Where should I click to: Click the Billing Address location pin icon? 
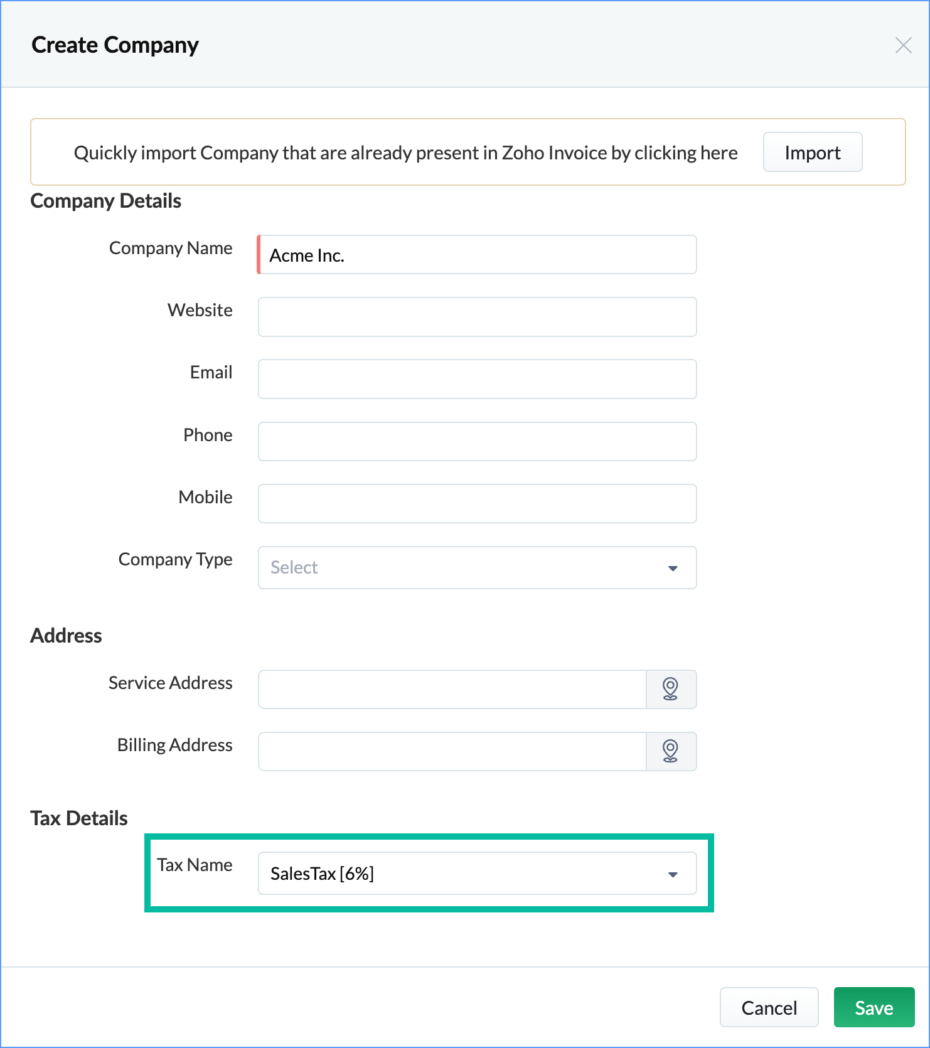(671, 751)
